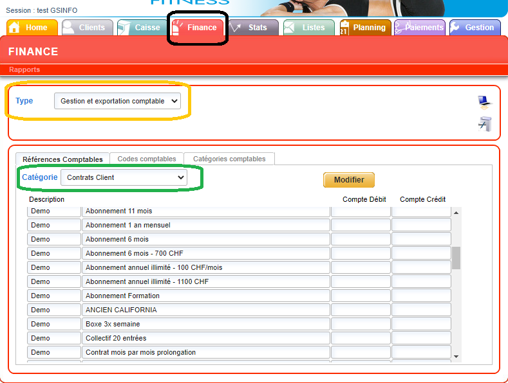Screen dimensions: 508x383
Task: Click the Rapports submenu link
Action: 24,69
